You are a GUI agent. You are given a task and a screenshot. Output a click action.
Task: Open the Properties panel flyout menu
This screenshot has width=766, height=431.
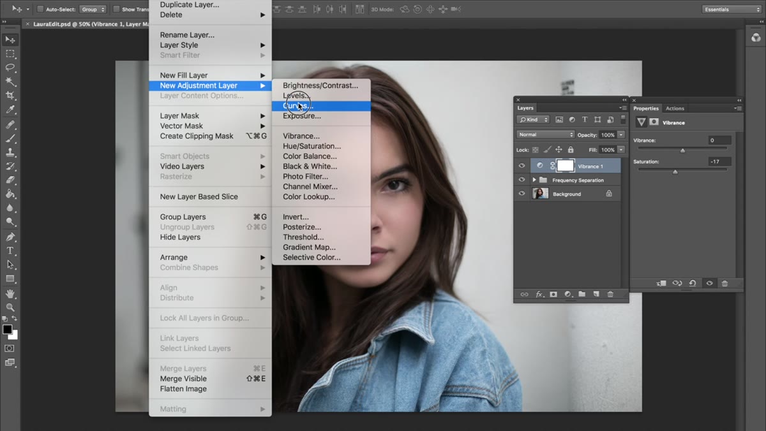point(739,108)
